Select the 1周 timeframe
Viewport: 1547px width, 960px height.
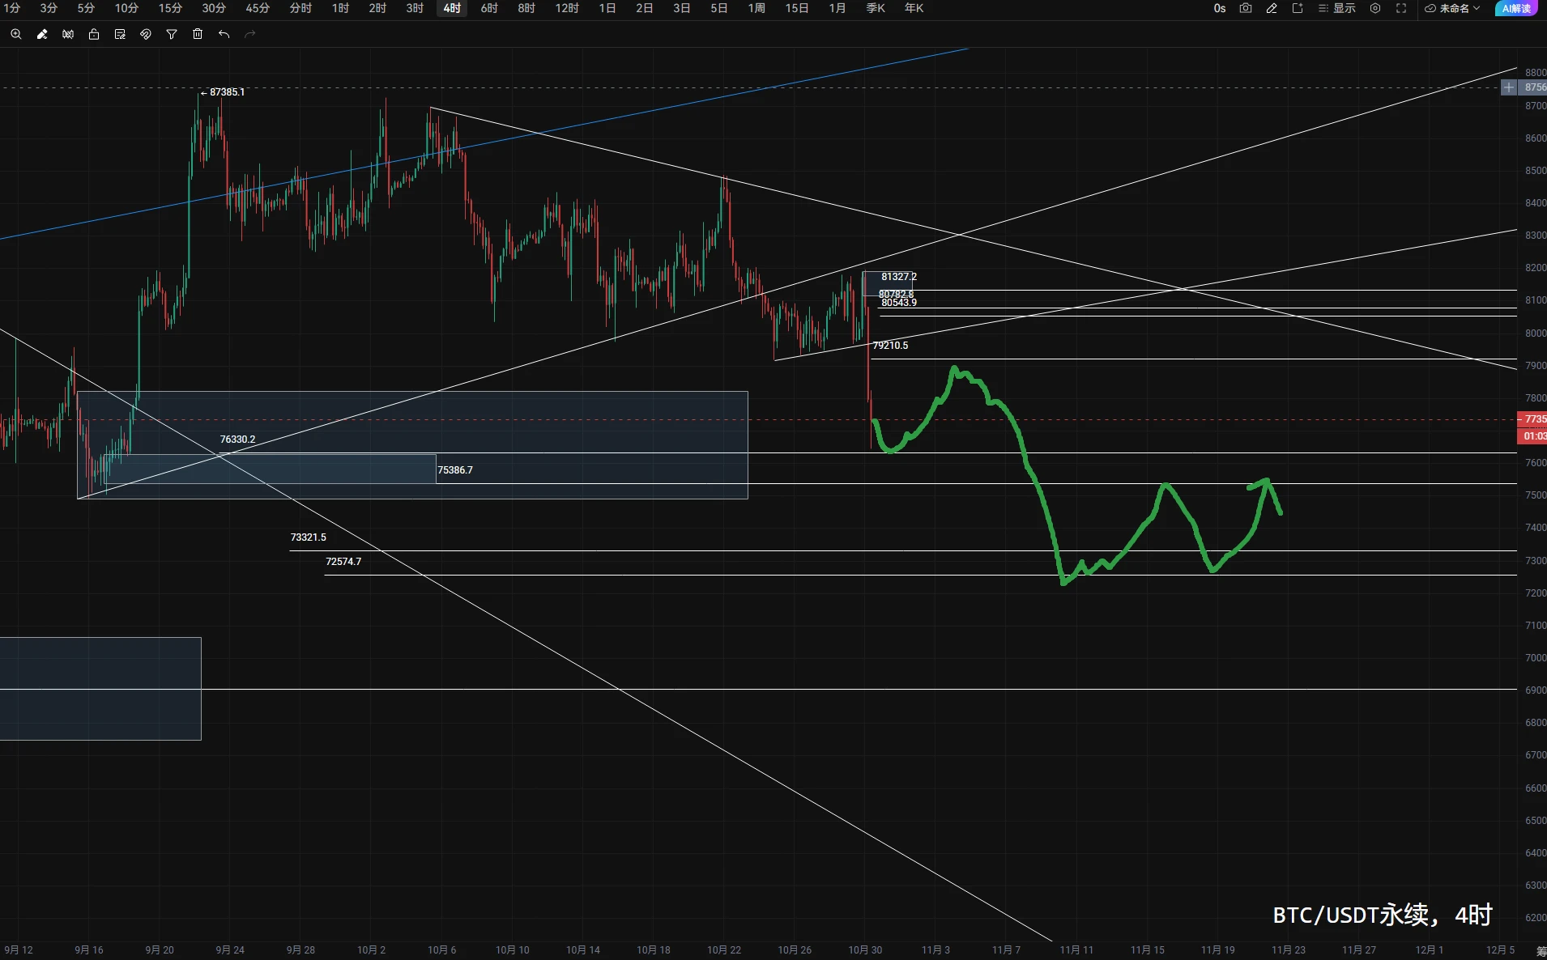coord(756,8)
